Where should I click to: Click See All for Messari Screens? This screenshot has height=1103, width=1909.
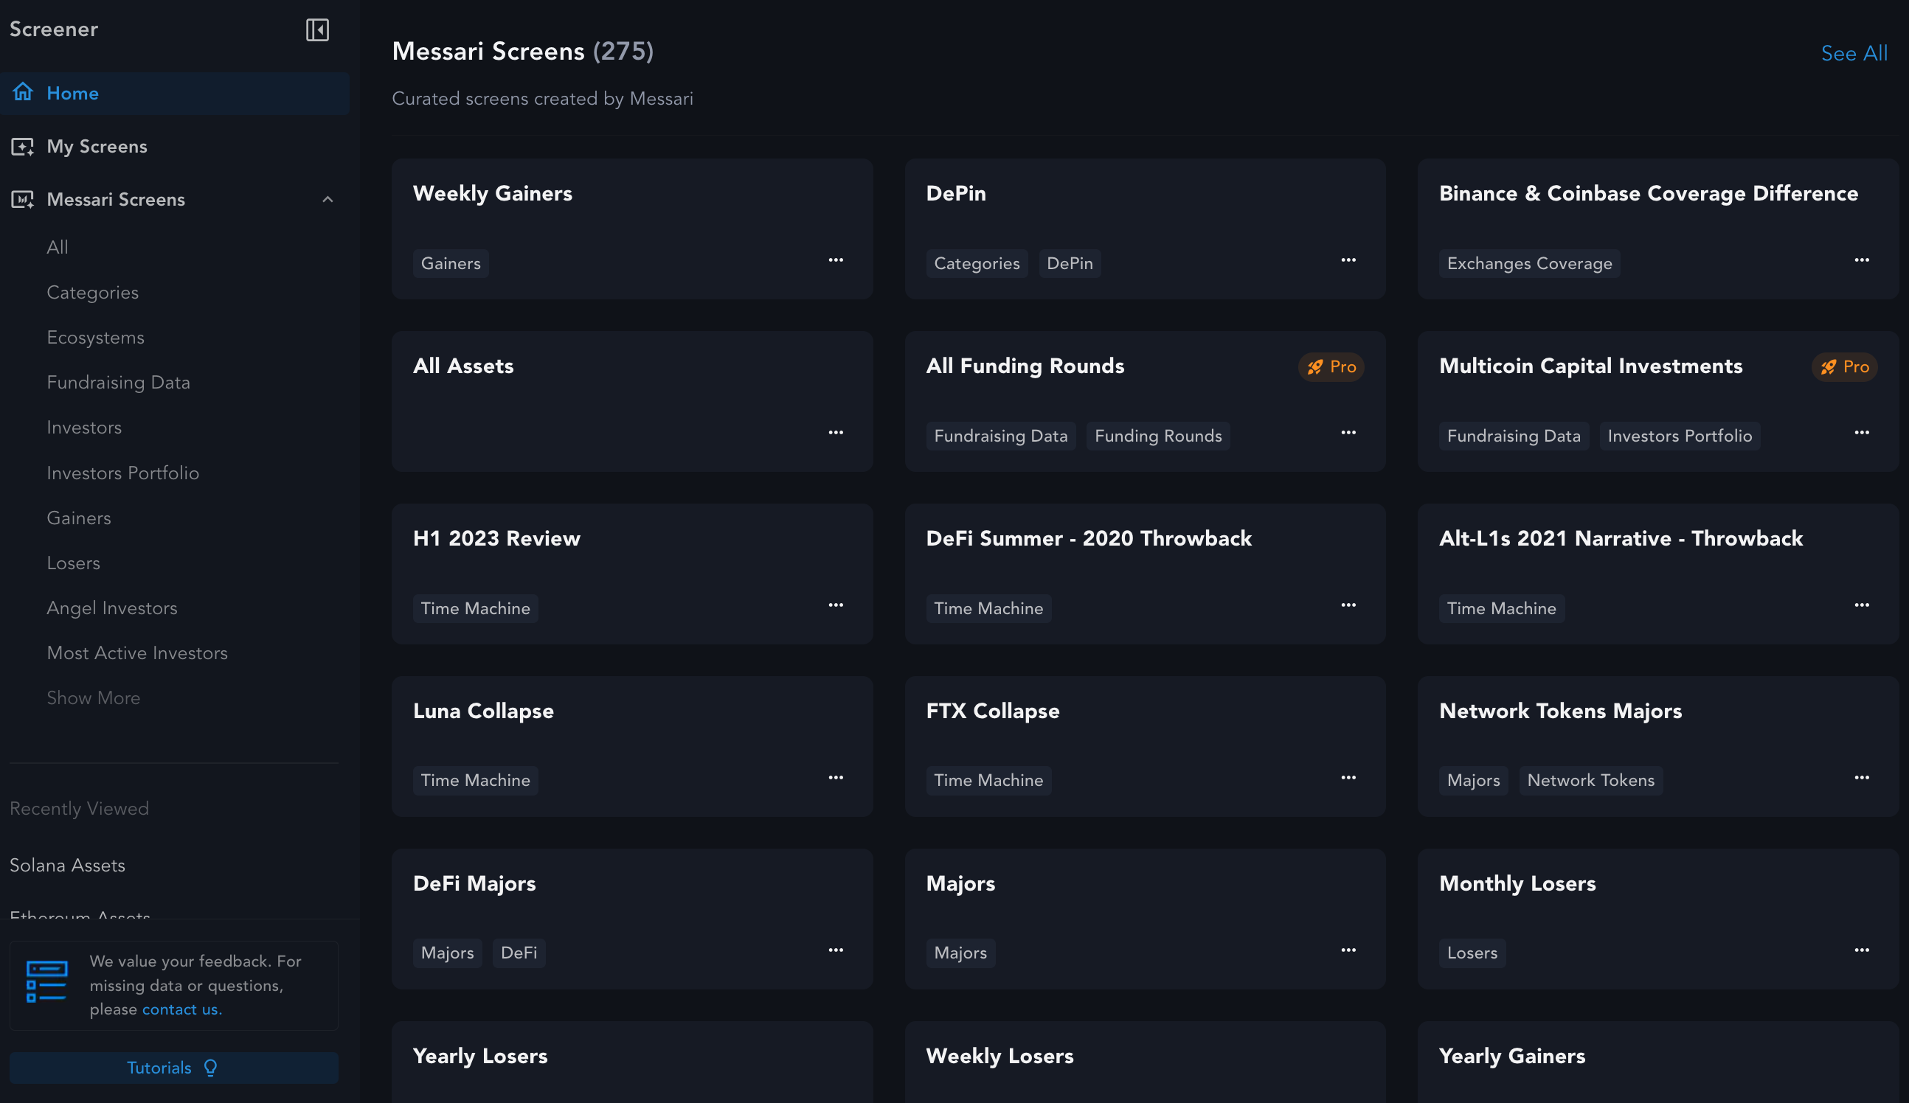click(x=1854, y=53)
